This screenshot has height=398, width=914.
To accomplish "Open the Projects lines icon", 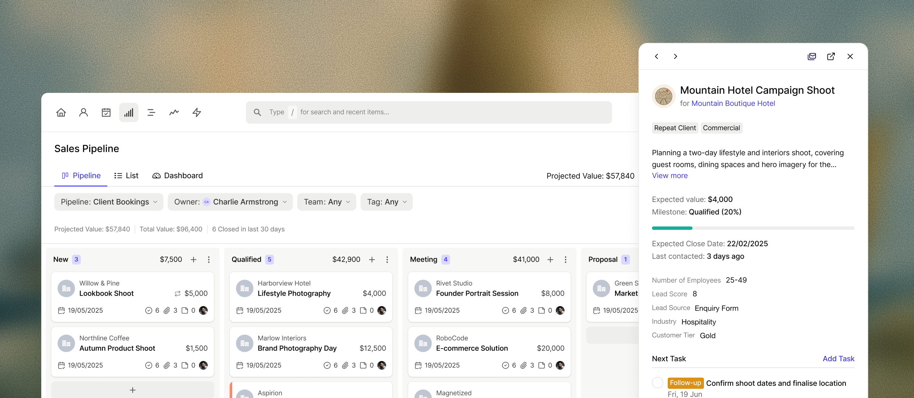I will [x=151, y=112].
